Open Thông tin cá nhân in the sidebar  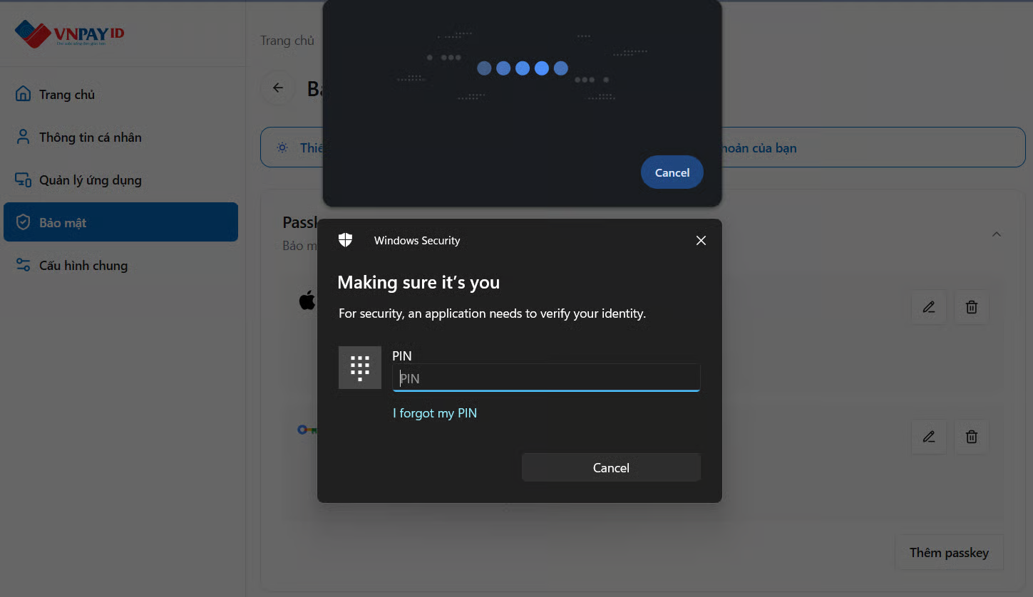(90, 137)
